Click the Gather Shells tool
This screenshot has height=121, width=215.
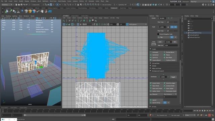tap(156, 91)
